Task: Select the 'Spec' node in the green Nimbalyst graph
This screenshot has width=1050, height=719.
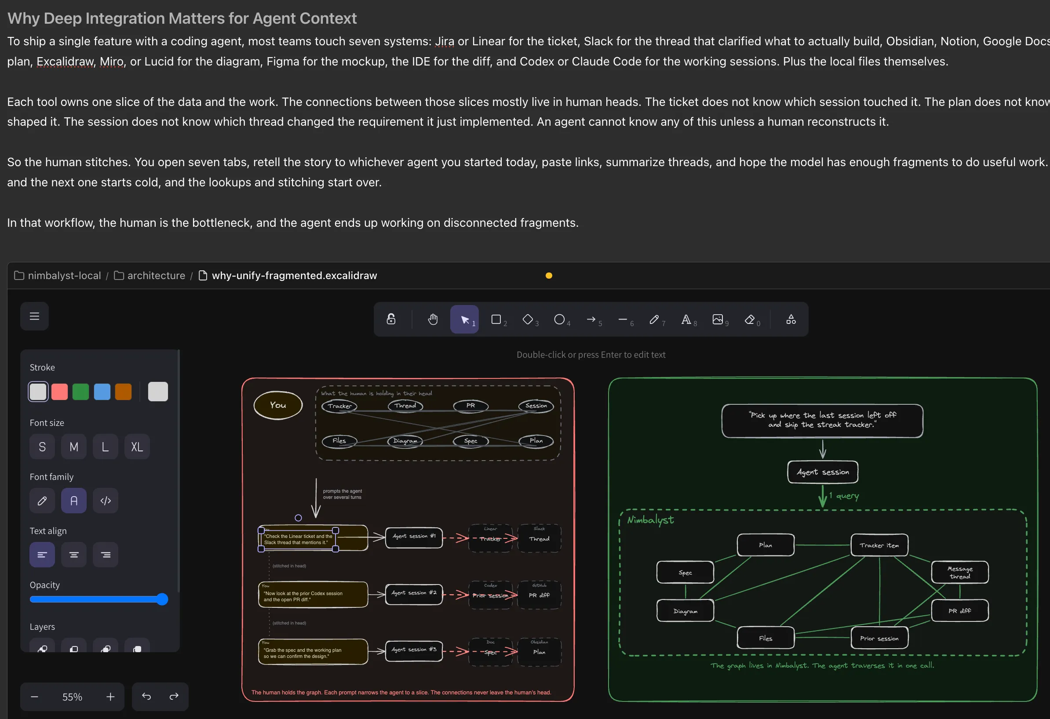Action: click(685, 572)
